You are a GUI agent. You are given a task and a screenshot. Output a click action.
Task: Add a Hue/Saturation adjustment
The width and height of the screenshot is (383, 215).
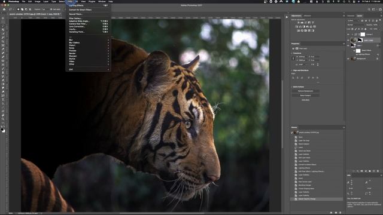pos(297,26)
